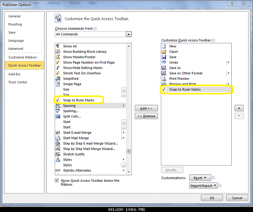Click the Show Building Block Library icon
Viewport: 253px width, 212px height.
[58, 52]
